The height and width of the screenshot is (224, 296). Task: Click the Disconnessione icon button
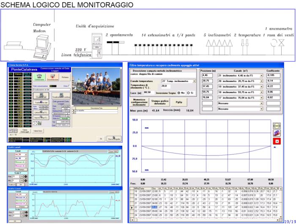52,77
